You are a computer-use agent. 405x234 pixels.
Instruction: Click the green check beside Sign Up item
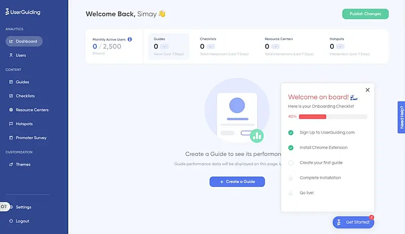tap(291, 132)
